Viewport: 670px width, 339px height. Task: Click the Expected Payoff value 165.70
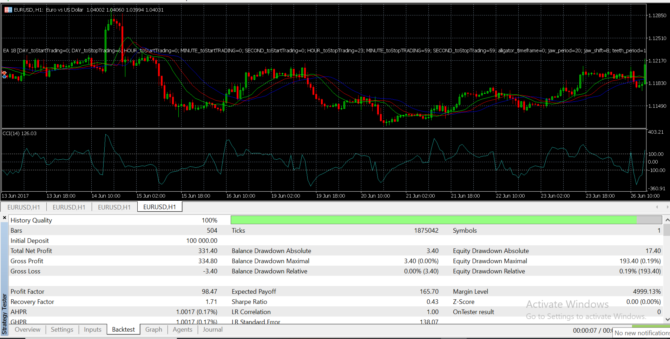[x=429, y=292]
